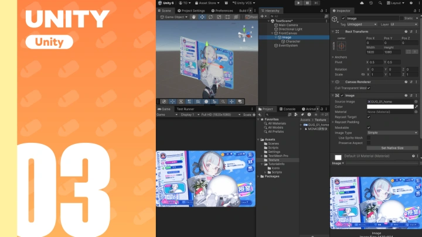Collapse the TutorialInfo folder
Viewport: 422px width, 237px height.
pos(262,164)
